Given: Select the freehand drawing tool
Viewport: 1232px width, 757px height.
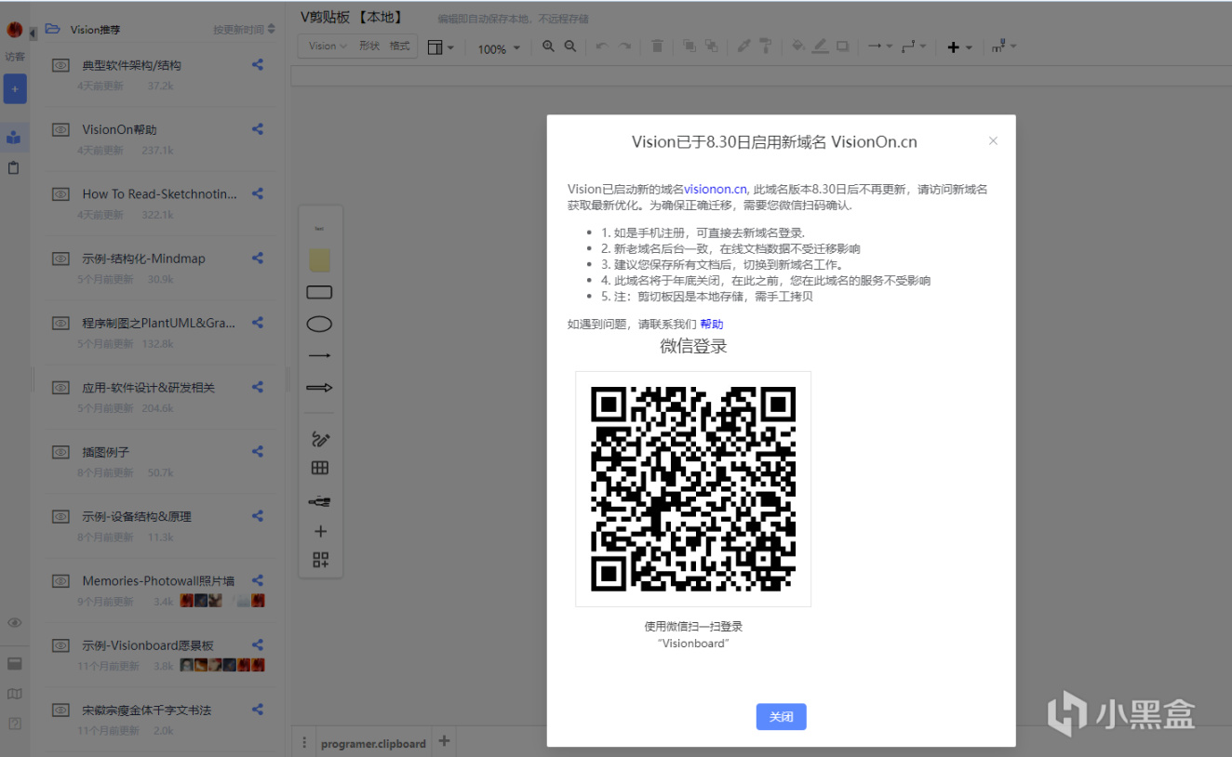Looking at the screenshot, I should point(320,438).
